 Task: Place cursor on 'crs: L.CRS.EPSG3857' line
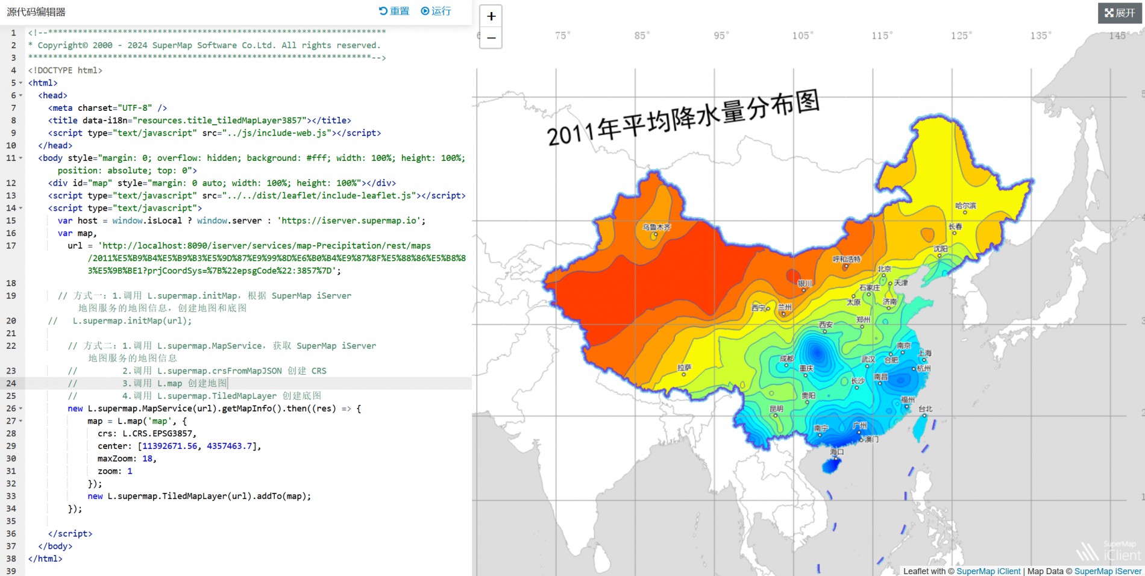[147, 434]
